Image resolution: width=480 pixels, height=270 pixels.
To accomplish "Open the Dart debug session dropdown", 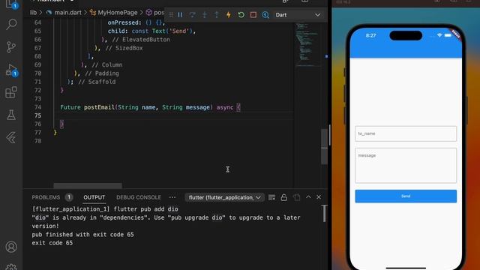I will [x=298, y=15].
